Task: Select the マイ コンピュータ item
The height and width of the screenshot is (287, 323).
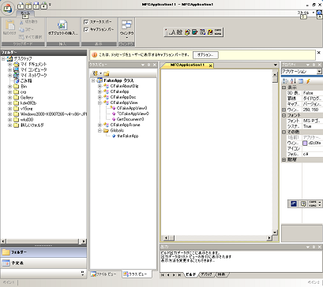Action: 31,69
